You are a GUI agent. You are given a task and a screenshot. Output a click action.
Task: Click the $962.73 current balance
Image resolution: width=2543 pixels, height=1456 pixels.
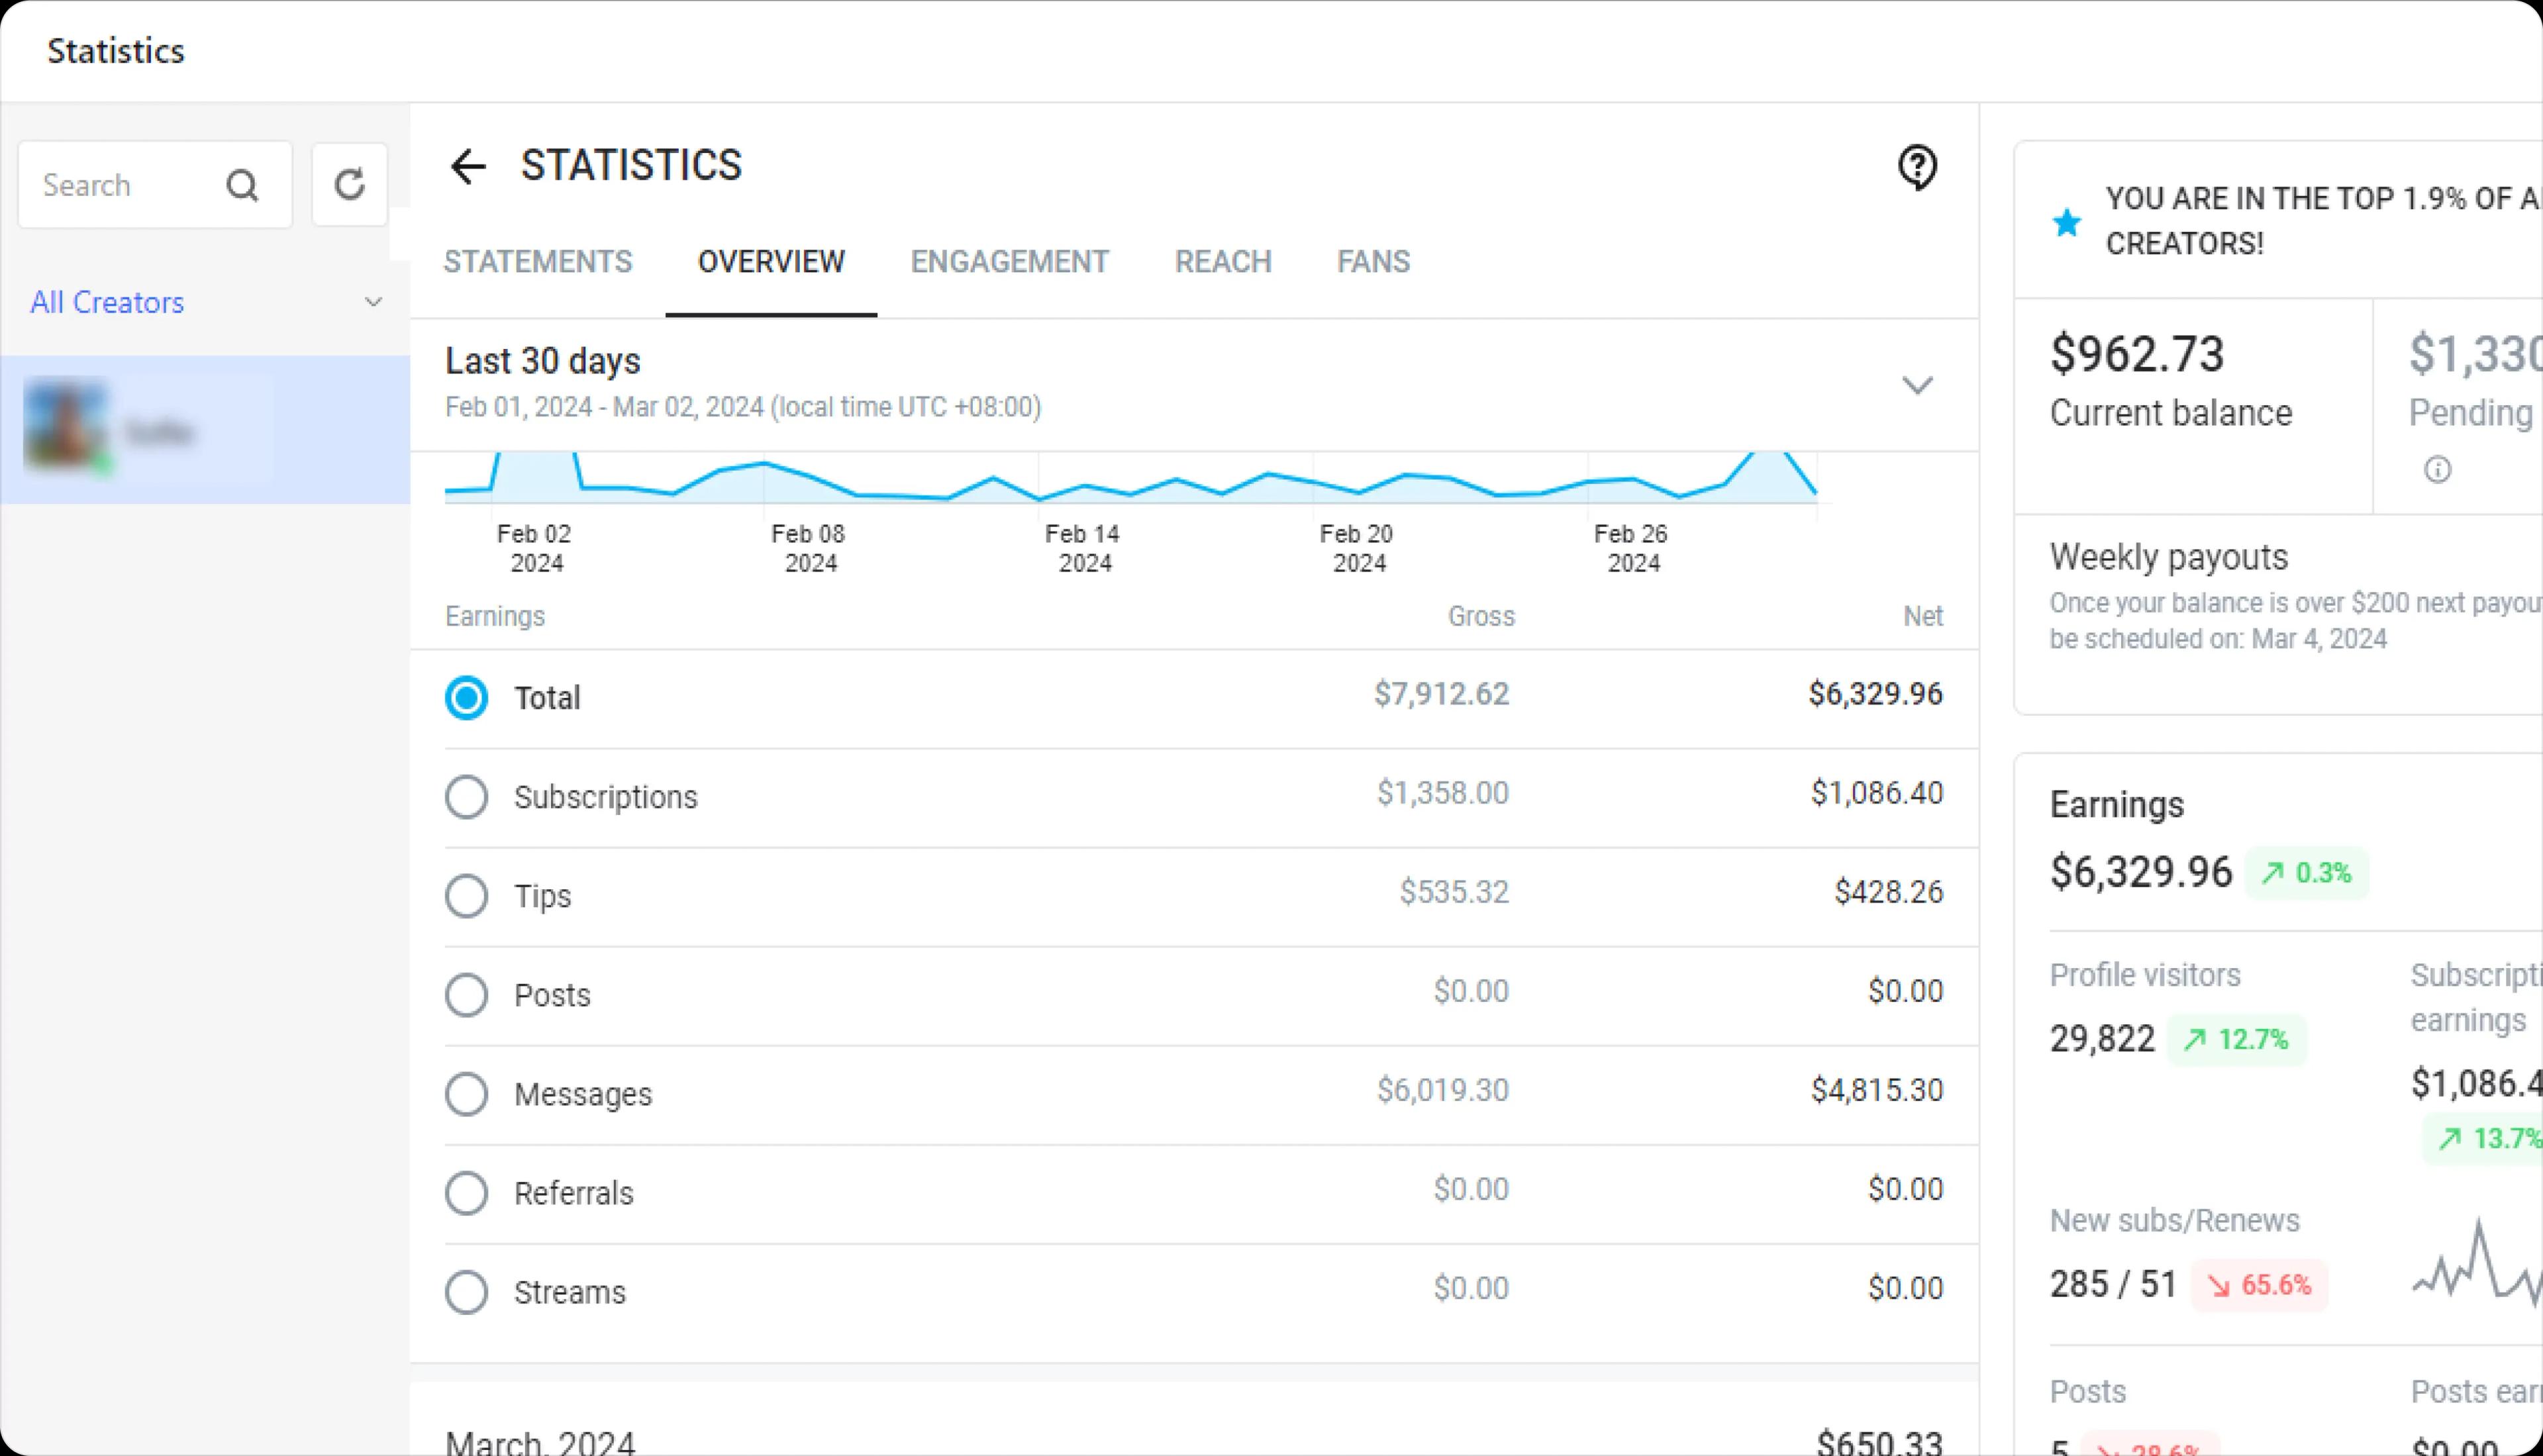point(2137,354)
